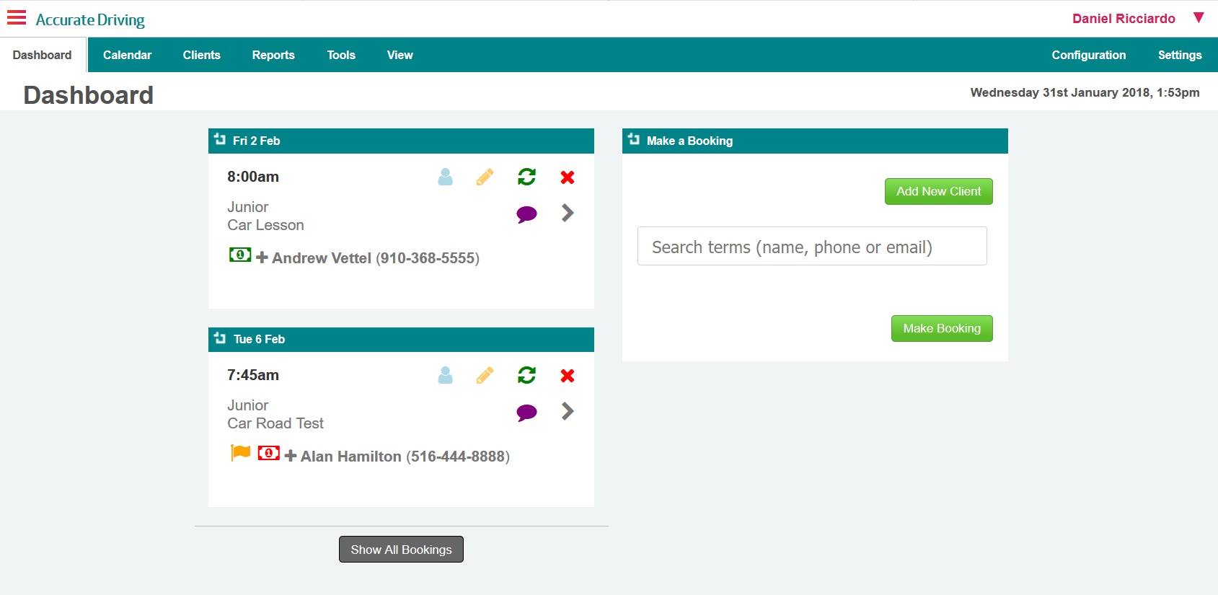
Task: Click client profile icon for 8:00am booking
Action: click(446, 177)
